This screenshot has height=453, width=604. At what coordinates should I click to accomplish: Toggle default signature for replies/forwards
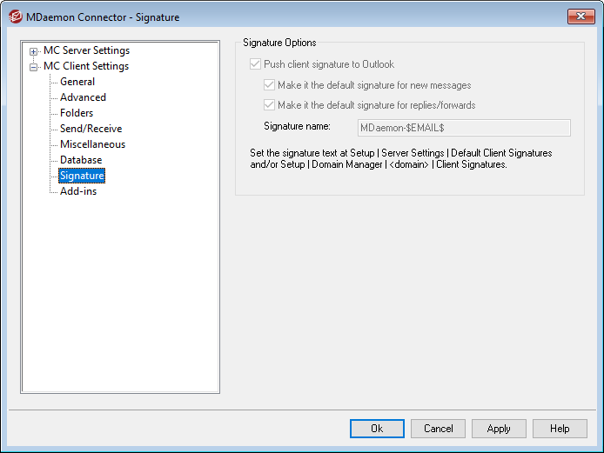[269, 105]
